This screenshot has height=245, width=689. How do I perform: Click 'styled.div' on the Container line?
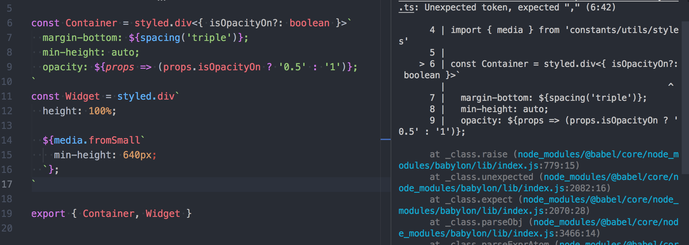tap(163, 23)
